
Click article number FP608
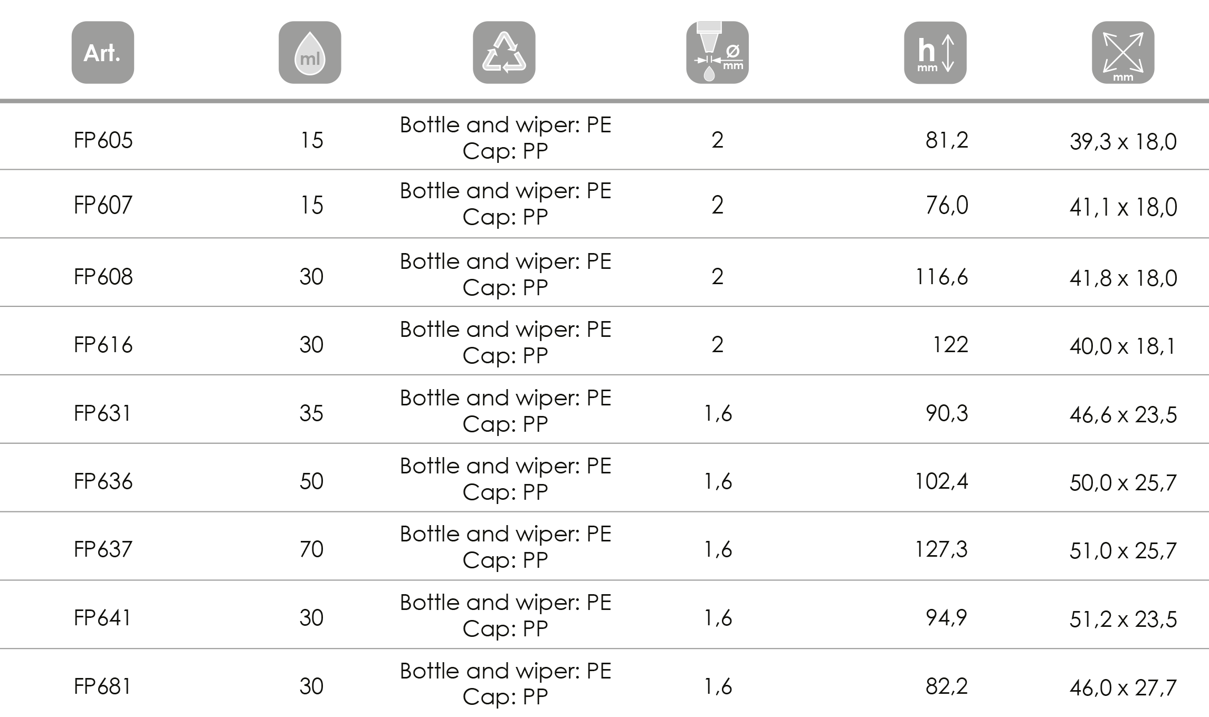[103, 277]
